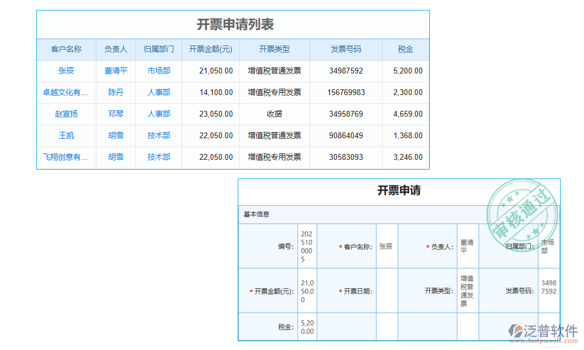
Task: Open the 王凯 customer record
Action: pos(66,135)
